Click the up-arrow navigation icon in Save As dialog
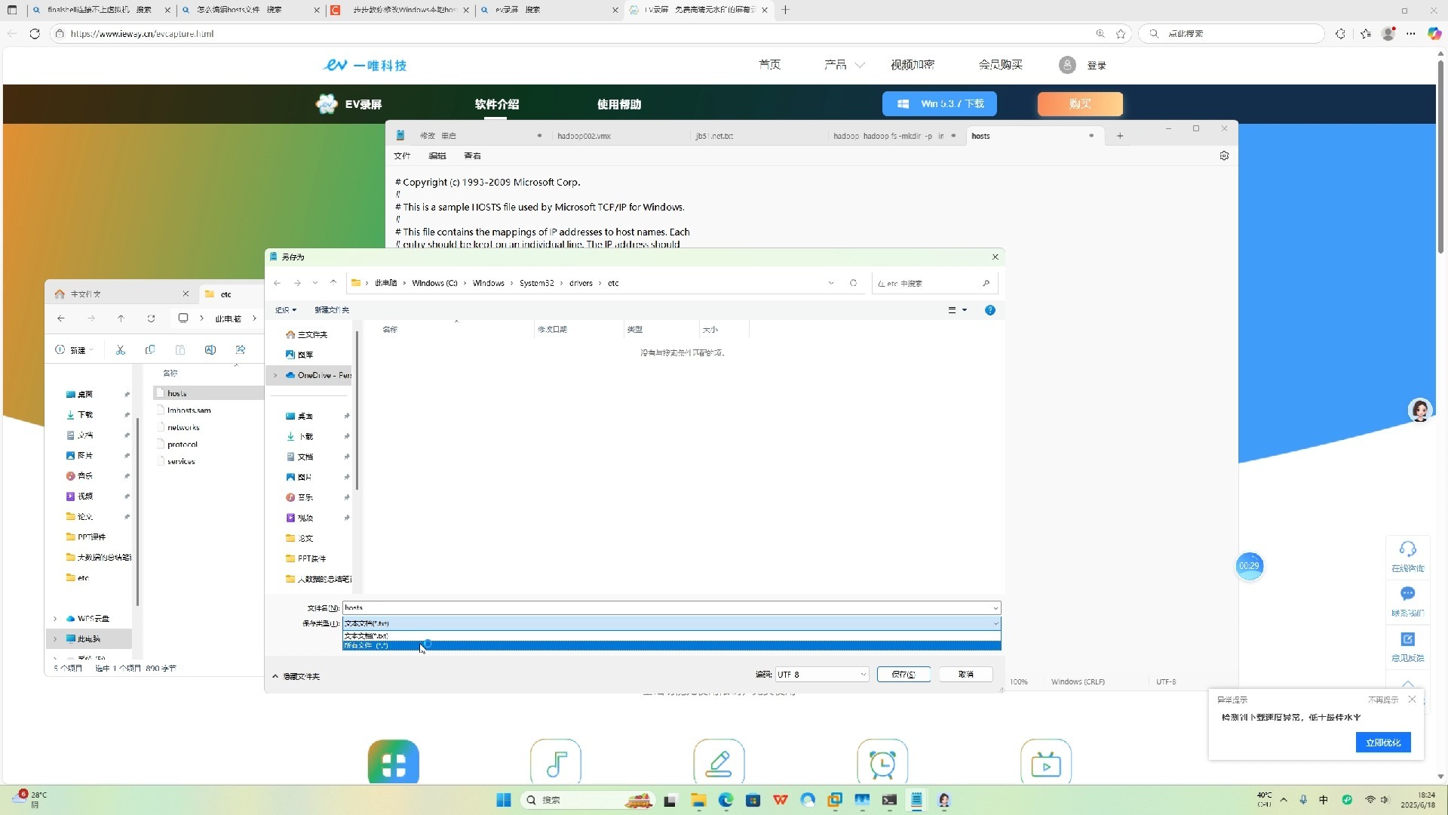 pos(333,283)
